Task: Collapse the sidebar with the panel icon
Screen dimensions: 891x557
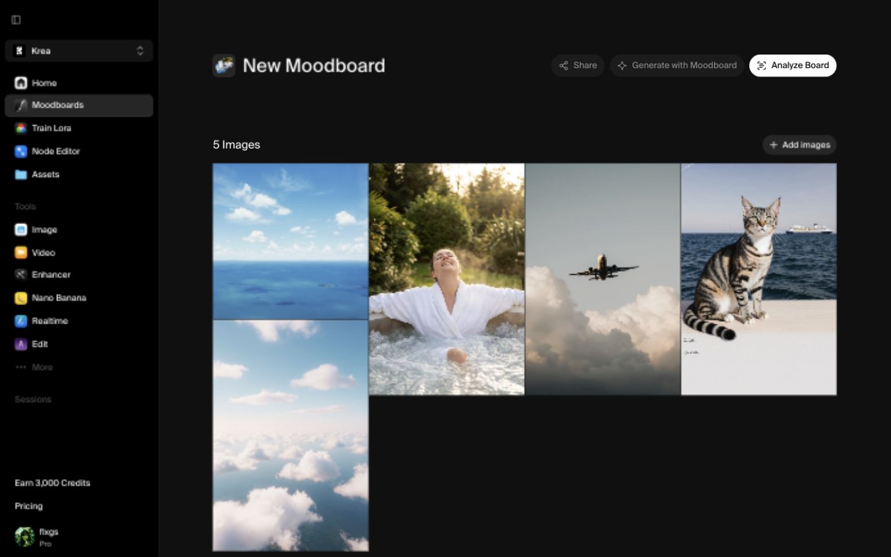Action: [x=16, y=20]
